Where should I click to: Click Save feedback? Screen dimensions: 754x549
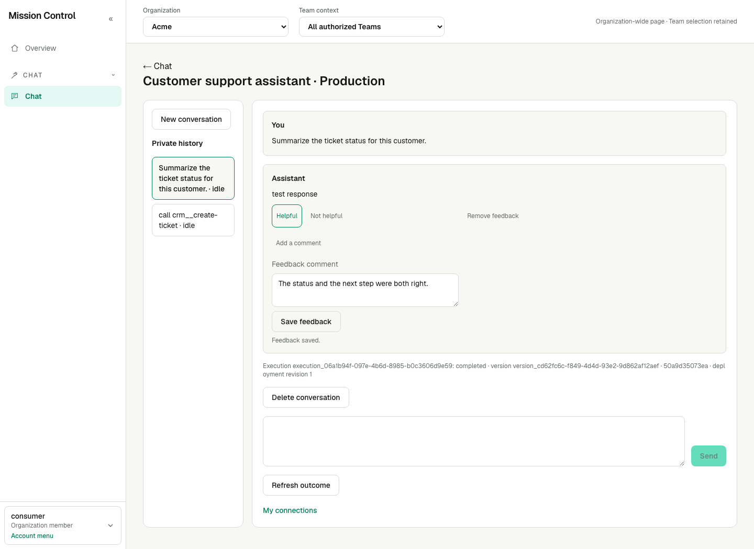tap(306, 322)
